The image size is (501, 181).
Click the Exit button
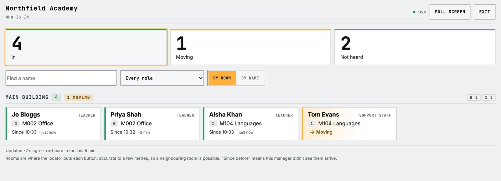[484, 12]
